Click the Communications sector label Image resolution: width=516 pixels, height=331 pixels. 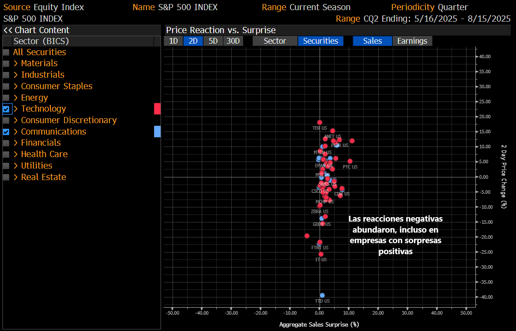(x=54, y=132)
